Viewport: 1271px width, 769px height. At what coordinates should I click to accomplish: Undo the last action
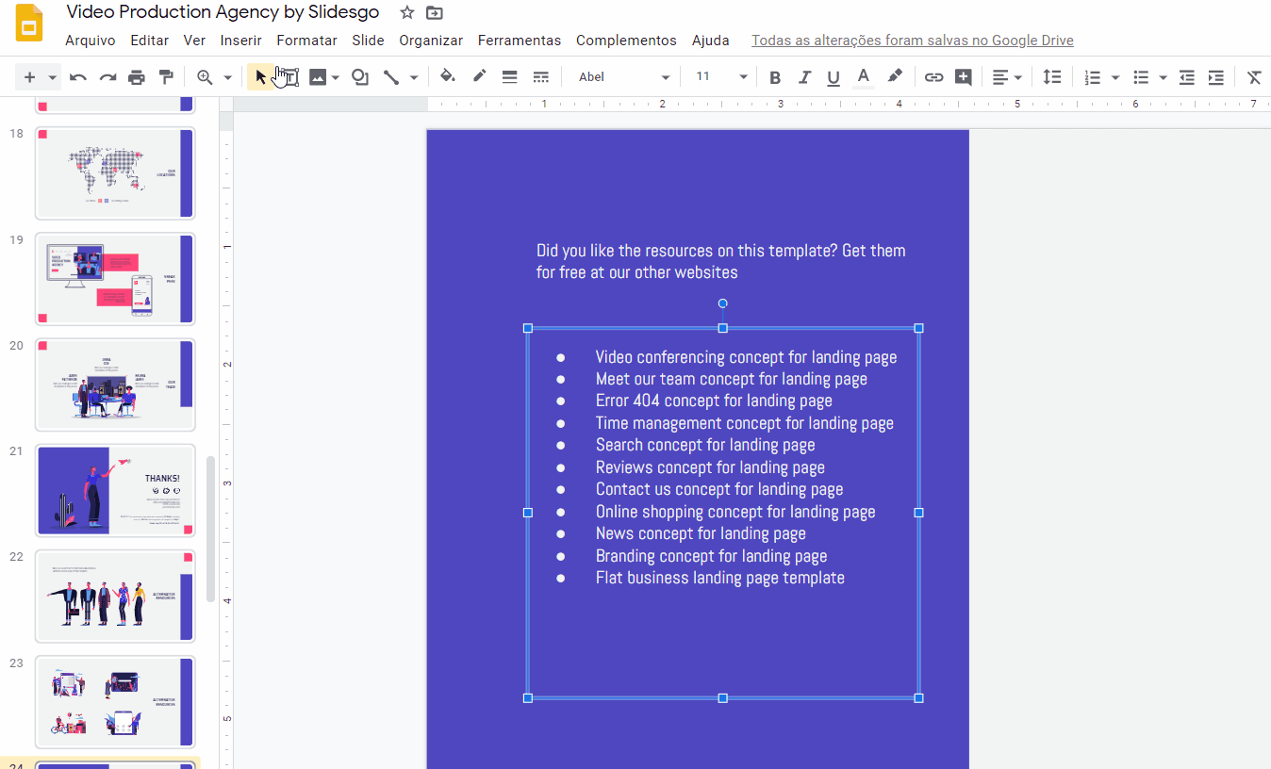(78, 77)
